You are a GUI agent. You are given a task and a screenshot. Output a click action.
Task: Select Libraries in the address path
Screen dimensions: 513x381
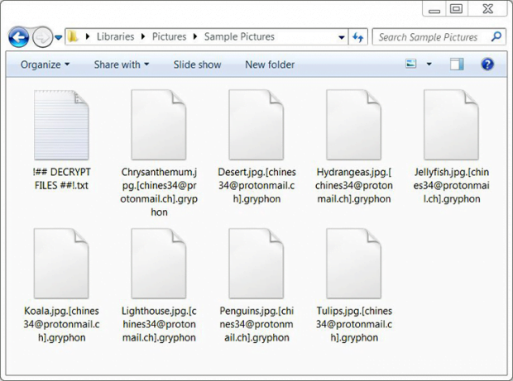click(115, 36)
